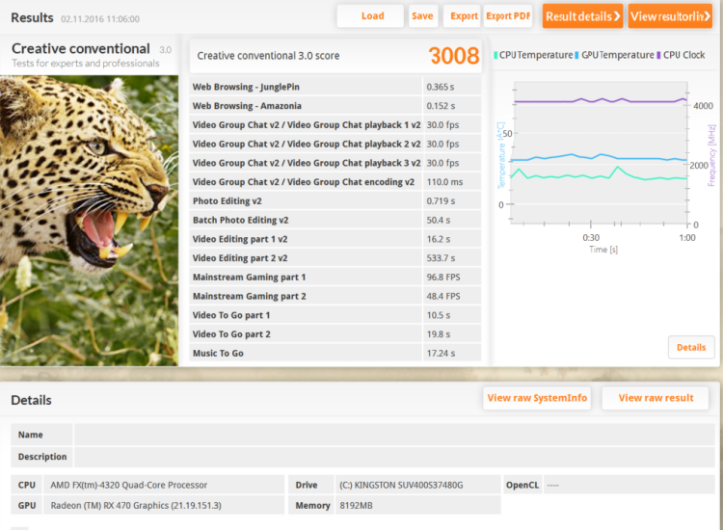Screen dimensions: 723x530
Task: Select Video Group Chat playback 1 v2 row
Action: tap(335, 125)
